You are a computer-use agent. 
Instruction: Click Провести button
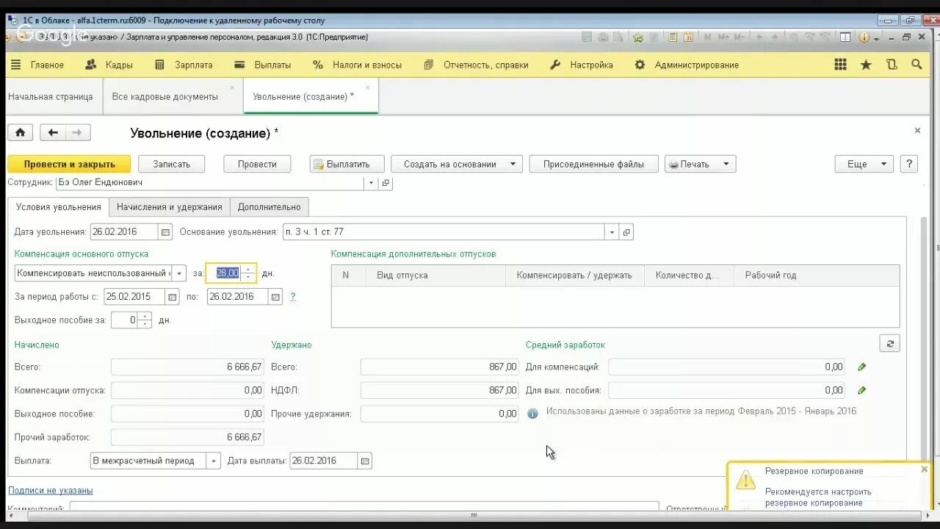click(257, 164)
